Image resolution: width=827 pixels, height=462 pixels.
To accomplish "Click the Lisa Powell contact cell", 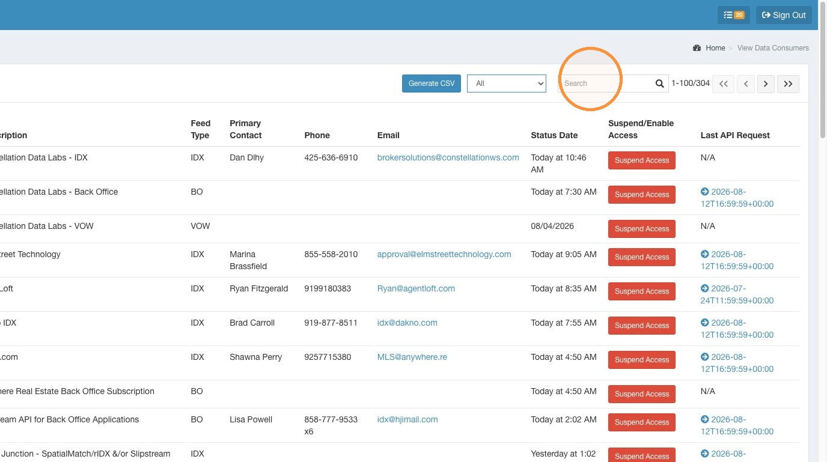I will (x=251, y=419).
